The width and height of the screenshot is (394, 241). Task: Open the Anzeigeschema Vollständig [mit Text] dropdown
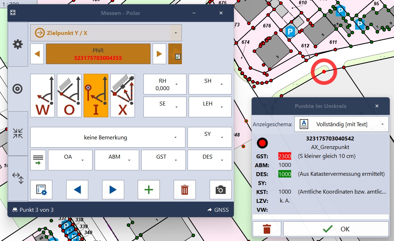pos(341,124)
